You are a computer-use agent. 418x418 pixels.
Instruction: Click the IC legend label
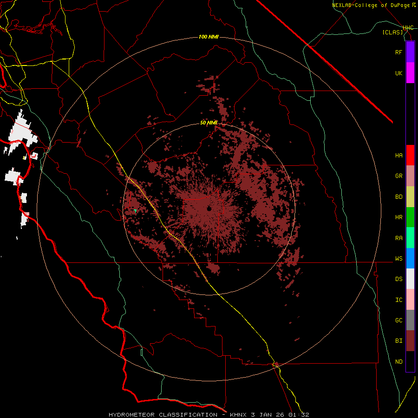click(x=398, y=300)
